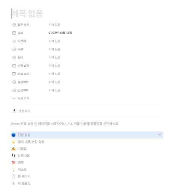Screen dimensions: 171x195
Task: Click the 업무 속성 select property icon
Action: (x=14, y=25)
